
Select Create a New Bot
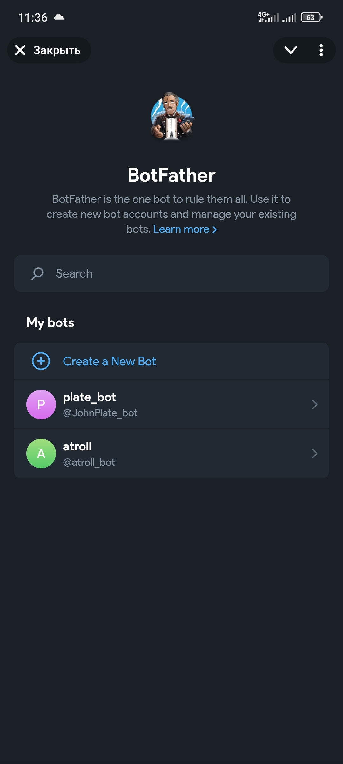point(109,361)
